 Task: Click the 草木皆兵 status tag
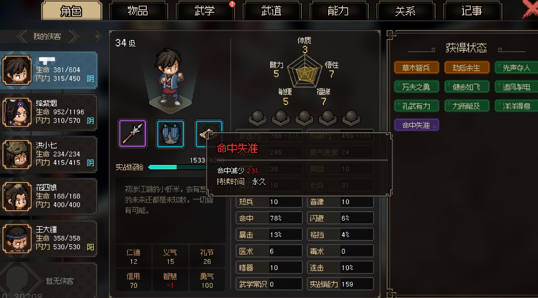tap(416, 68)
